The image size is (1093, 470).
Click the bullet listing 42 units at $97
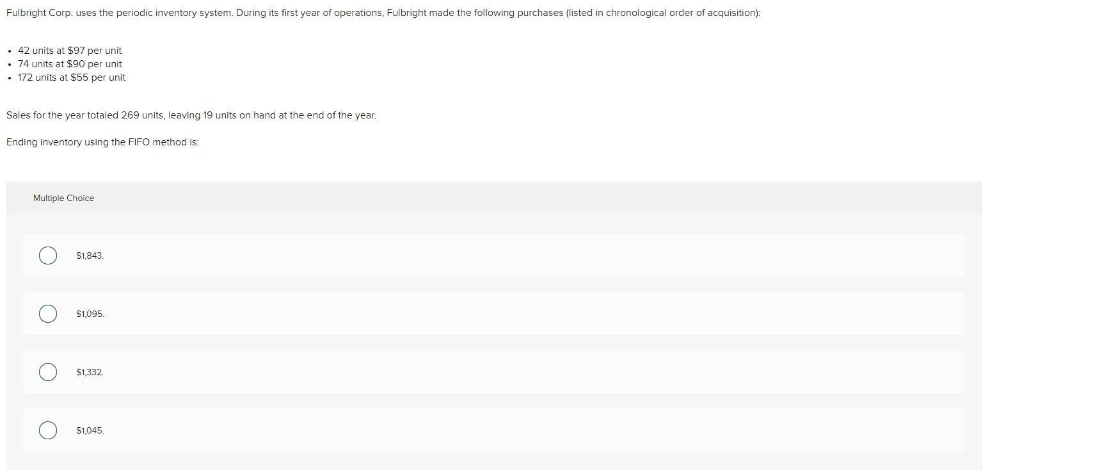70,50
